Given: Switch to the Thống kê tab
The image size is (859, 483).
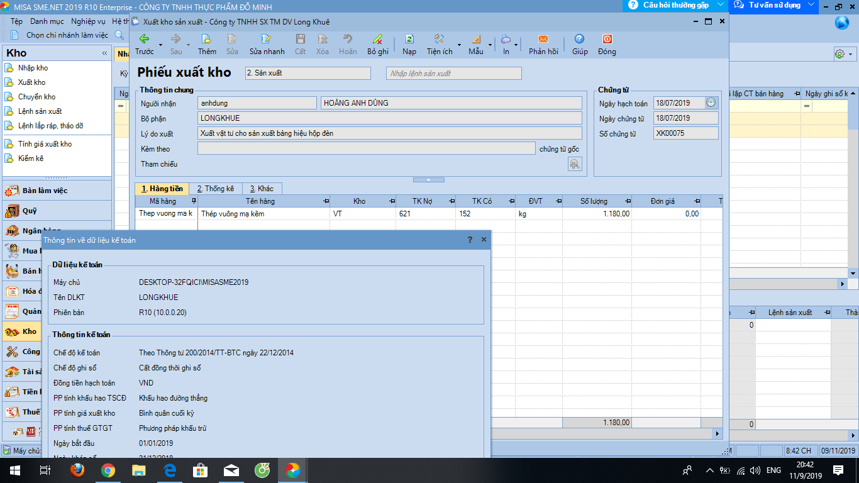Looking at the screenshot, I should 215,189.
